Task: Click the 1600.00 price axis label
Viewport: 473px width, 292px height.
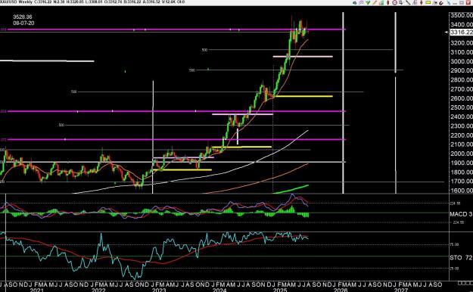Action: 462,191
